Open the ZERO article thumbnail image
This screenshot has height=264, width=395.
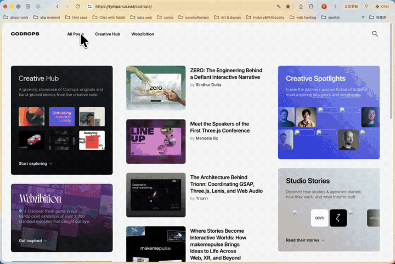click(156, 88)
